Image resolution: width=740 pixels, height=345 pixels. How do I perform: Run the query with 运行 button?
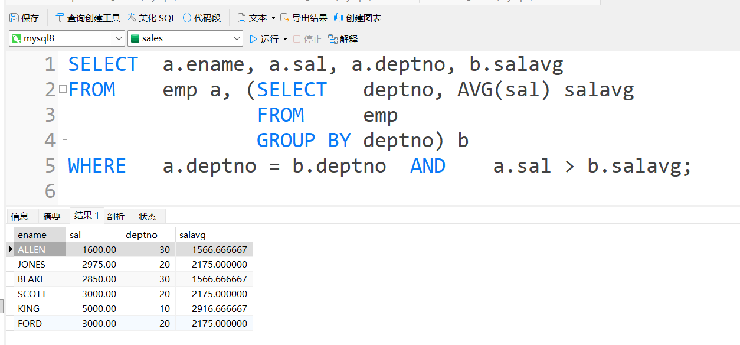264,39
